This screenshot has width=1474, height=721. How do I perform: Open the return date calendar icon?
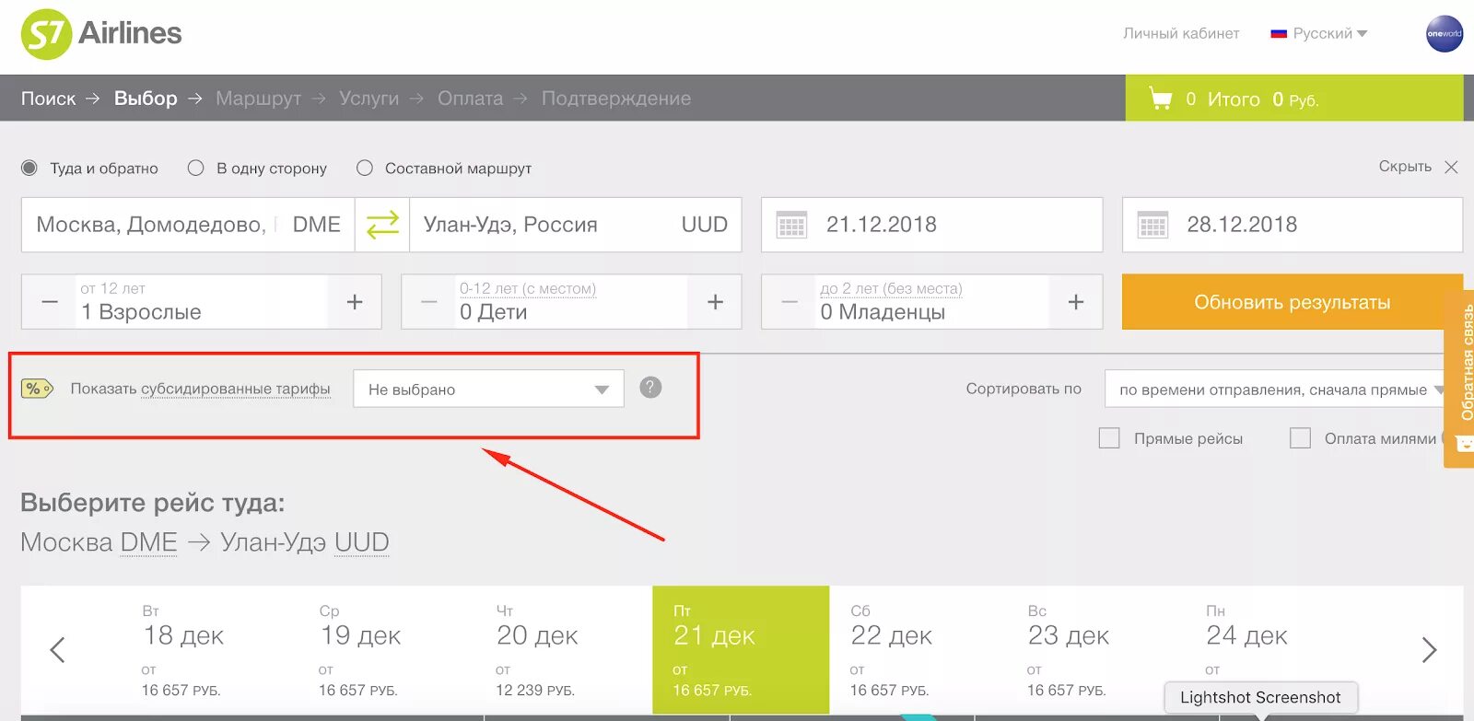point(1152,225)
